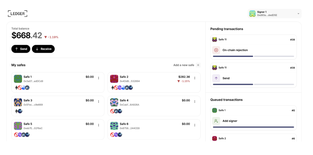This screenshot has height=155, width=313.
Task: Click the Signer 1 account avatar
Action: 252,13
